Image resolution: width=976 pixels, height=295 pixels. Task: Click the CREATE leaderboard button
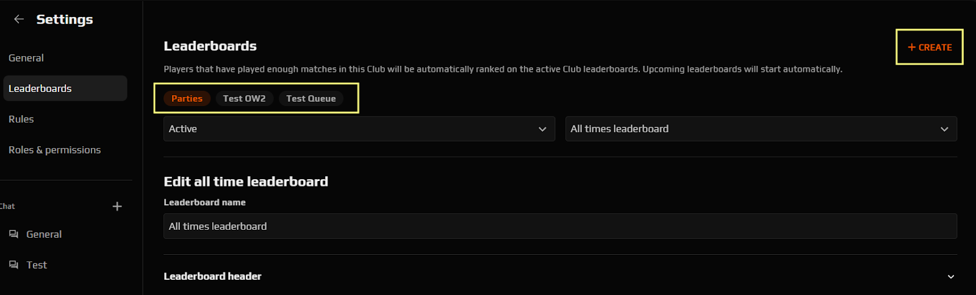tap(930, 47)
